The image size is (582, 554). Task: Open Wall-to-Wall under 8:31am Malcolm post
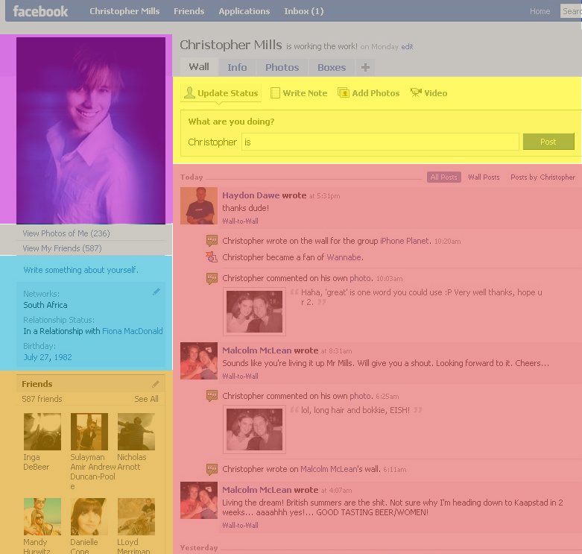(240, 377)
